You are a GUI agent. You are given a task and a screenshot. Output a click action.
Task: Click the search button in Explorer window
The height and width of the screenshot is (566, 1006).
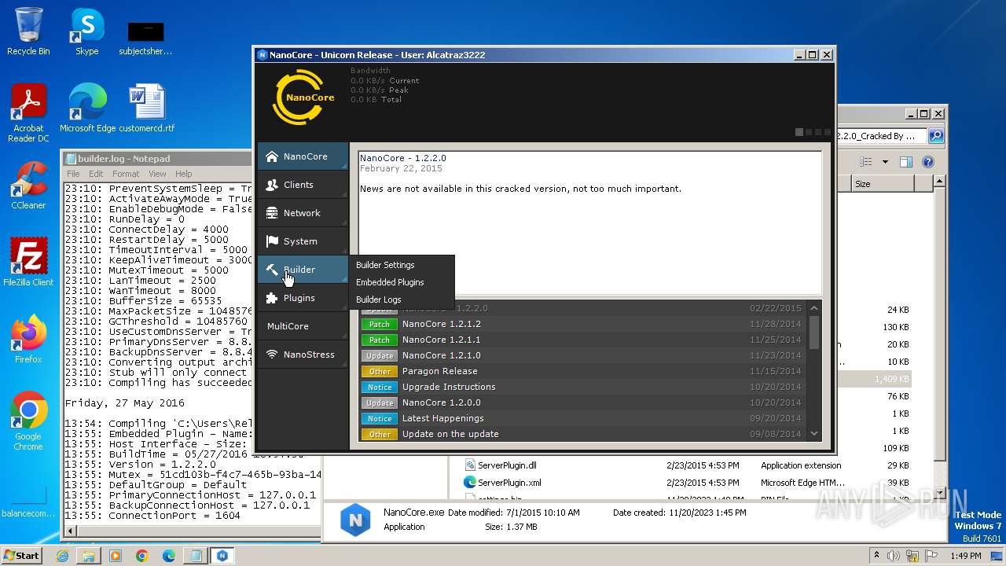click(x=936, y=136)
